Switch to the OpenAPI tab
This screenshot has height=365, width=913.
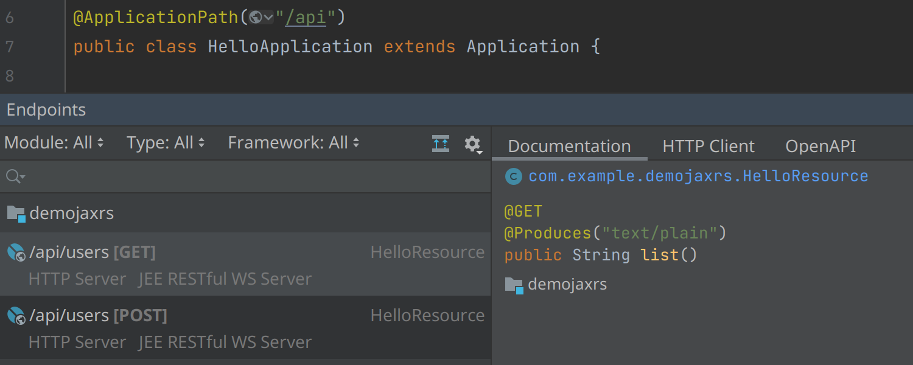coord(820,147)
